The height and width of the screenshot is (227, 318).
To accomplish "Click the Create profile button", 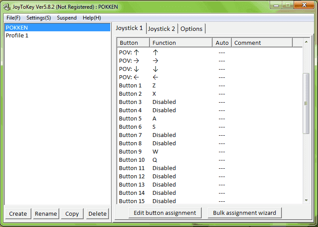I will point(18,214).
